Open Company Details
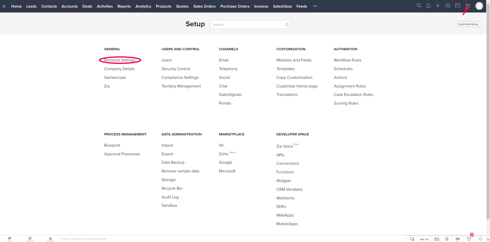The height and width of the screenshot is (242, 490). [119, 69]
